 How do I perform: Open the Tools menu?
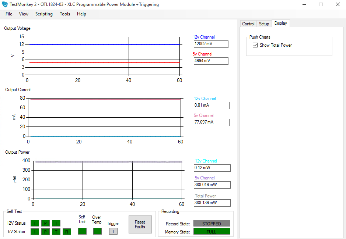(x=65, y=14)
